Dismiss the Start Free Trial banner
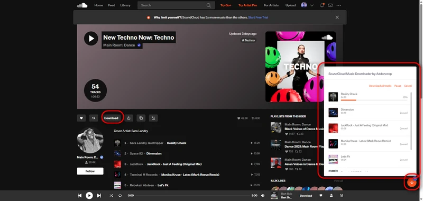Viewport: 423px width, 201px height. pyautogui.click(x=337, y=17)
